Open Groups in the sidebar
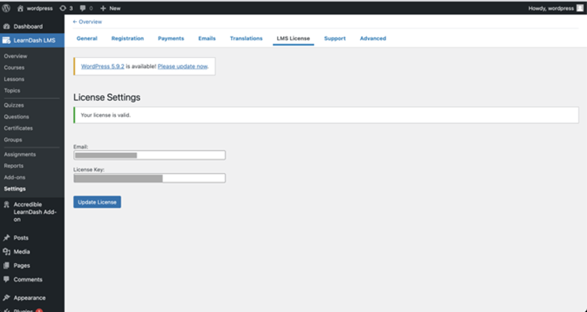 pos(13,139)
